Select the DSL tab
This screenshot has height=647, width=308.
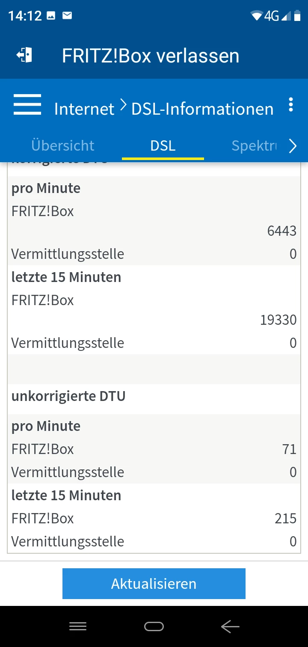click(163, 145)
